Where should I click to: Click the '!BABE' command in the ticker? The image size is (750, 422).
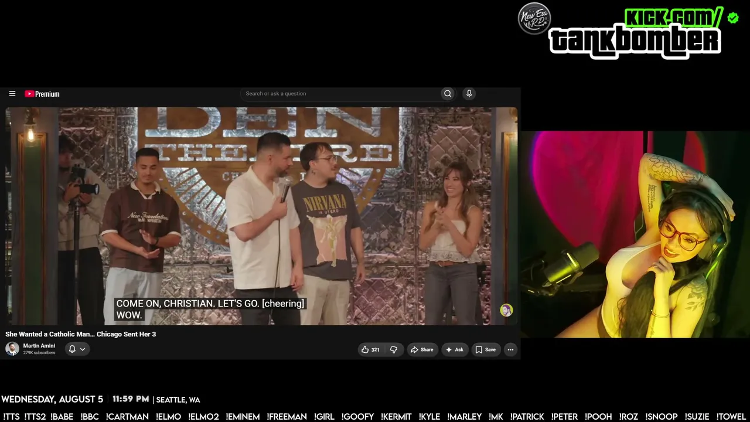[62, 417]
